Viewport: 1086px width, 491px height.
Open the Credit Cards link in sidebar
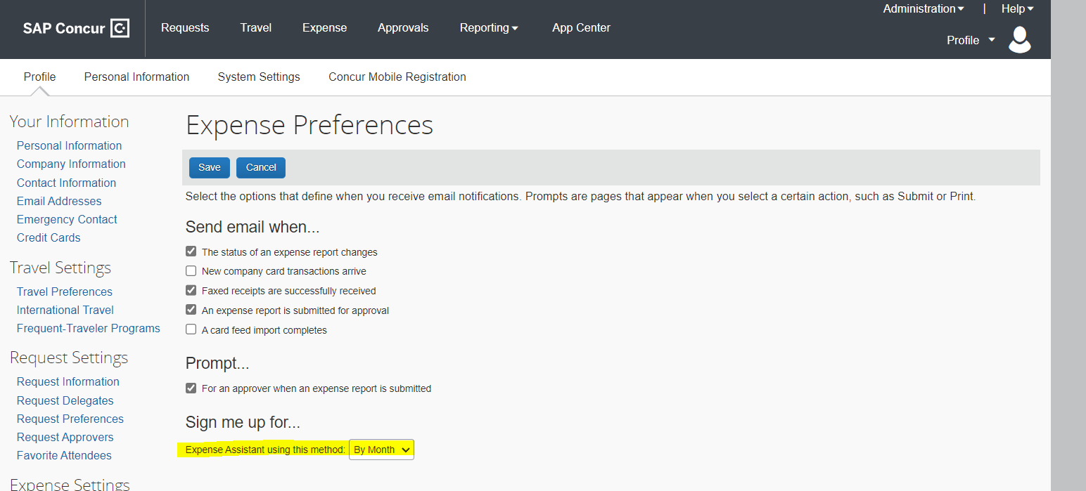click(49, 237)
